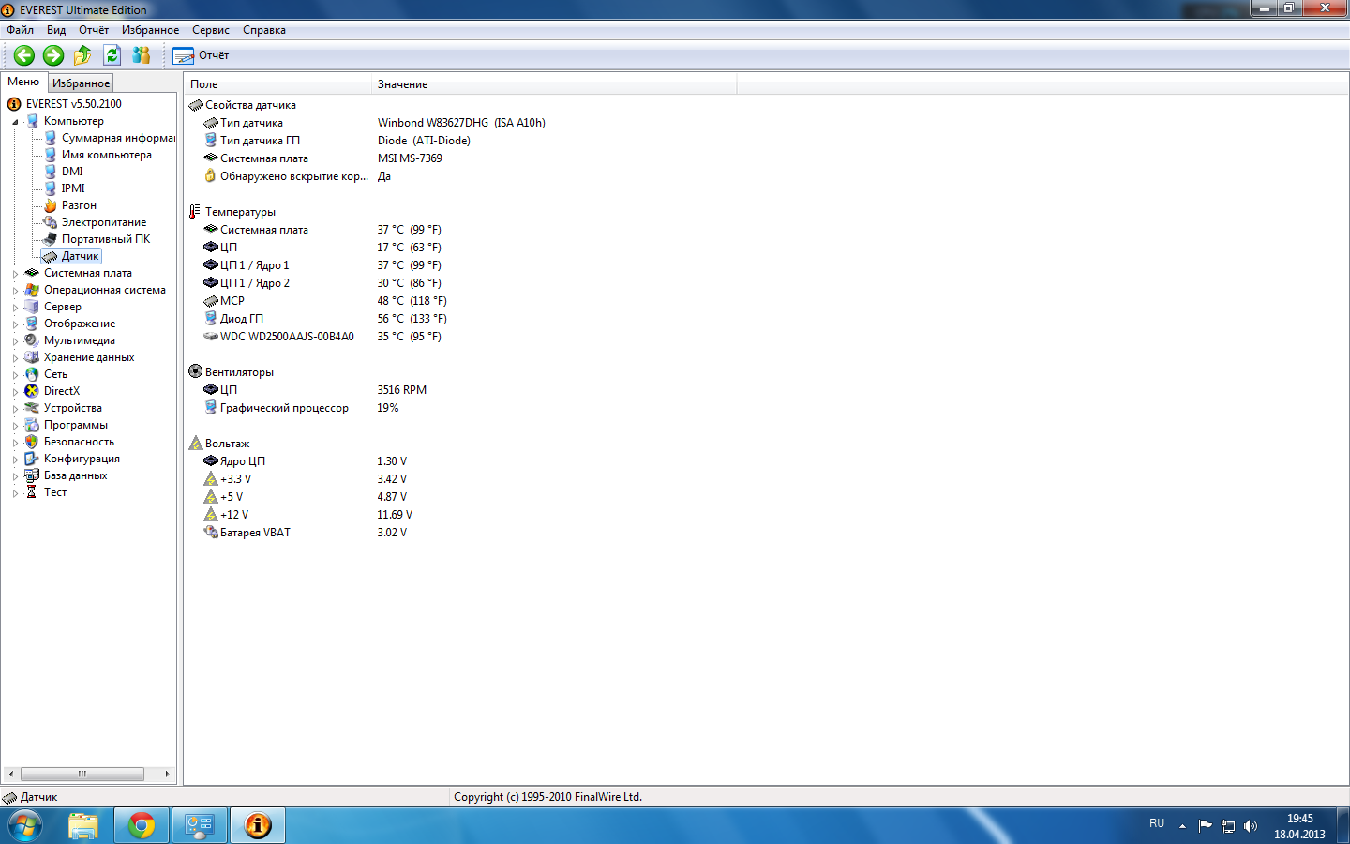Refresh the sensor readings
This screenshot has width=1350, height=844.
pos(112,55)
